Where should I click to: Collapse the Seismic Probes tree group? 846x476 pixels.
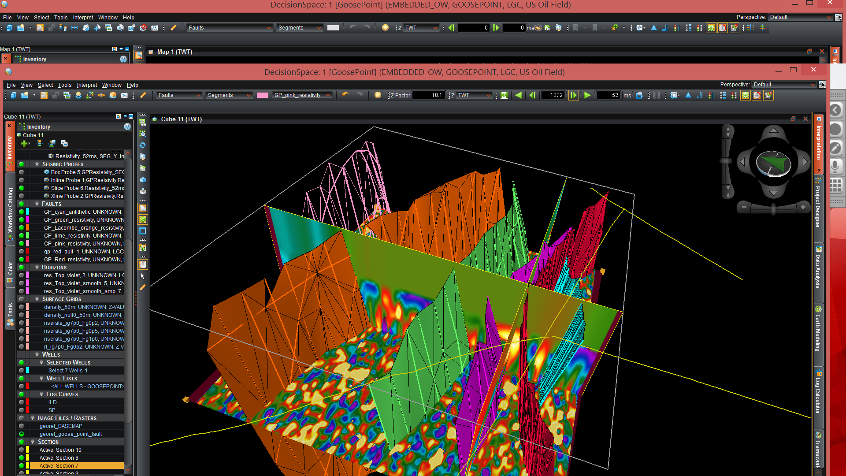[37, 164]
